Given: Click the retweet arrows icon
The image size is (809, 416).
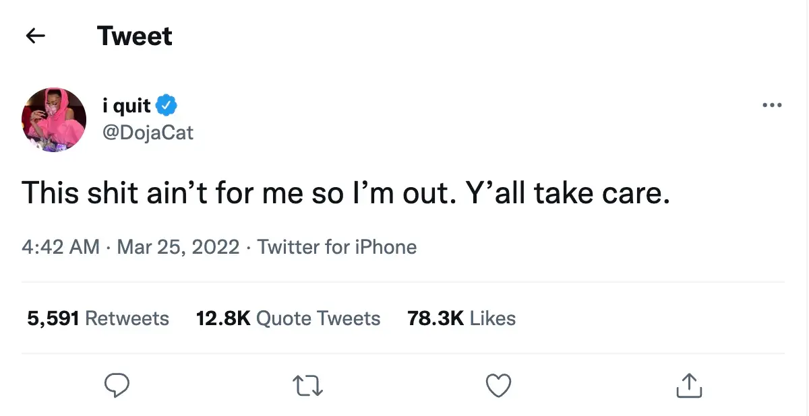Looking at the screenshot, I should pyautogui.click(x=307, y=385).
